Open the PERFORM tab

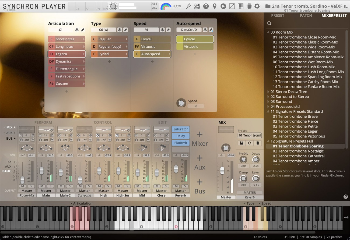pyautogui.click(x=43, y=122)
